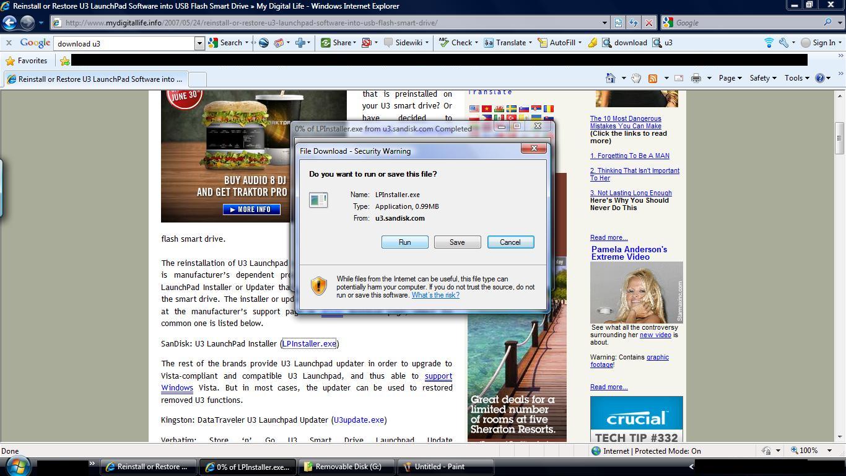Open the Safety menu
The width and height of the screenshot is (846, 476).
point(763,78)
